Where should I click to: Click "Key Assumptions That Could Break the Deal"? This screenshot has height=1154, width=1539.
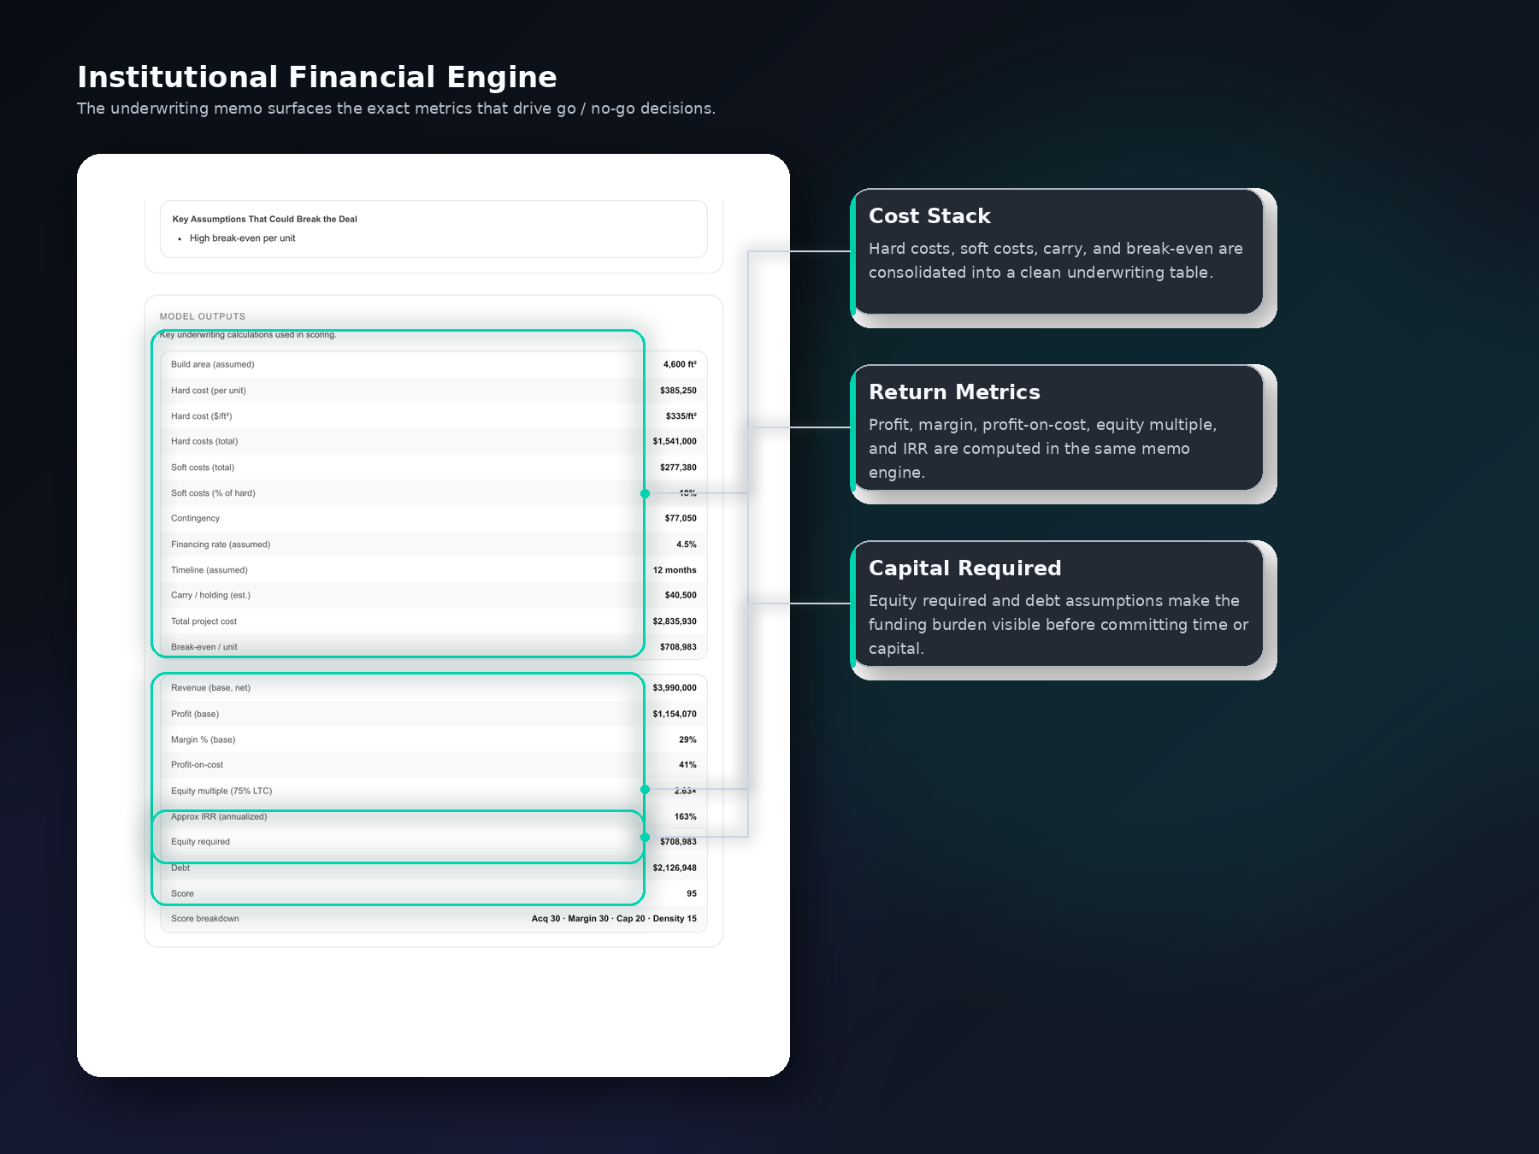tap(265, 219)
